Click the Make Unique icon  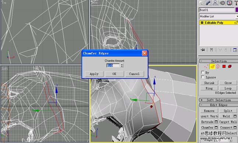click(x=220, y=50)
